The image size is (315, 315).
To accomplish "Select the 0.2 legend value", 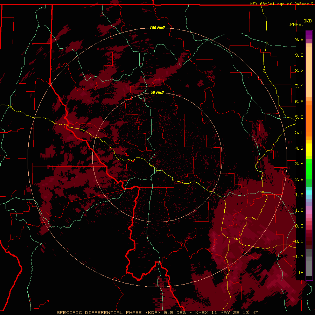I will click(x=299, y=226).
